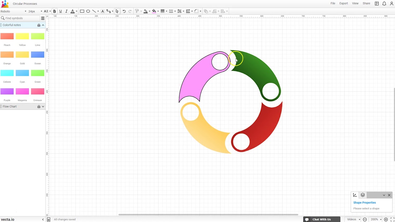This screenshot has width=395, height=222.
Task: Enter fullscreen mode
Action: 392,220
